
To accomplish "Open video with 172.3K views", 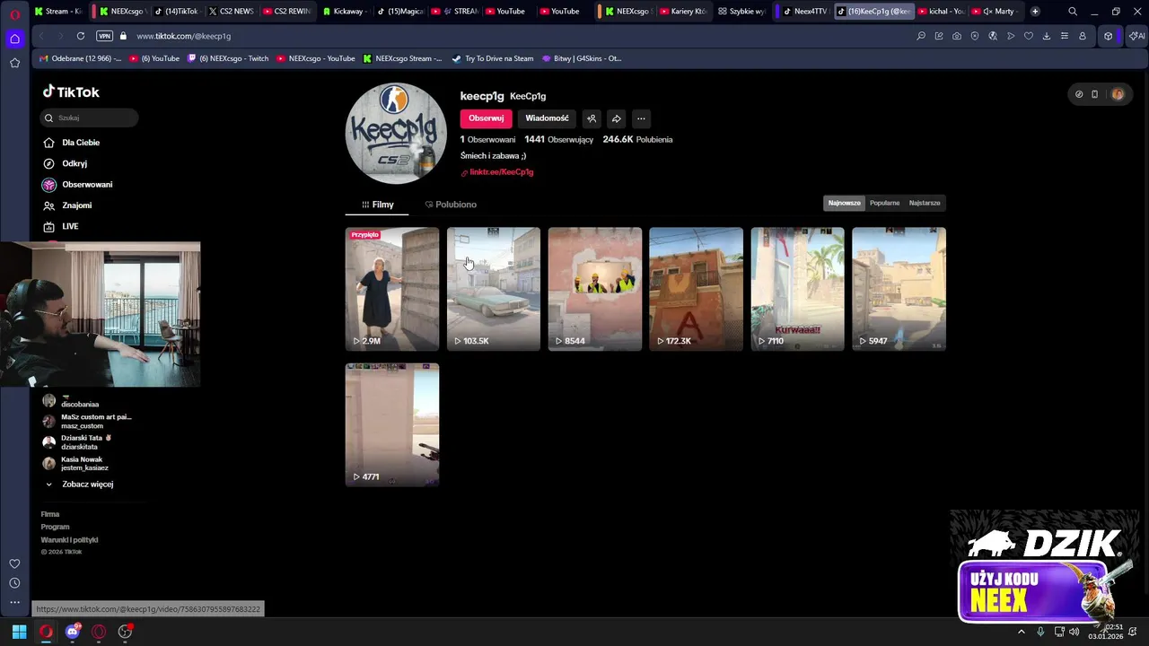I will click(696, 289).
